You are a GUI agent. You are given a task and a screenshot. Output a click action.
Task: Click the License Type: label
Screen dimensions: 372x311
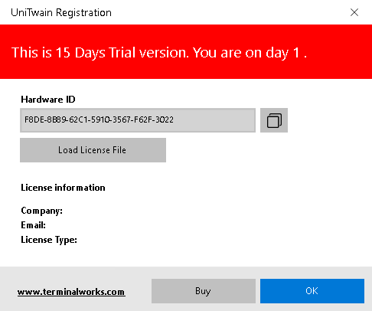(x=49, y=240)
